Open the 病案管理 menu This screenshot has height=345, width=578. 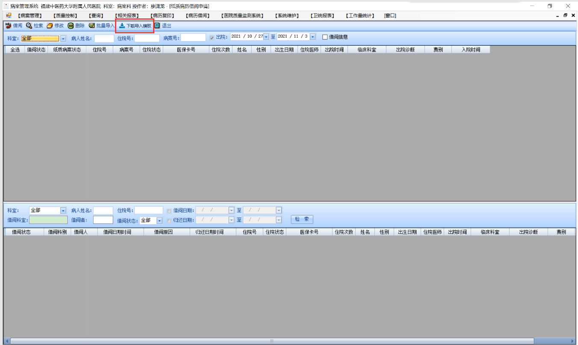pyautogui.click(x=29, y=16)
